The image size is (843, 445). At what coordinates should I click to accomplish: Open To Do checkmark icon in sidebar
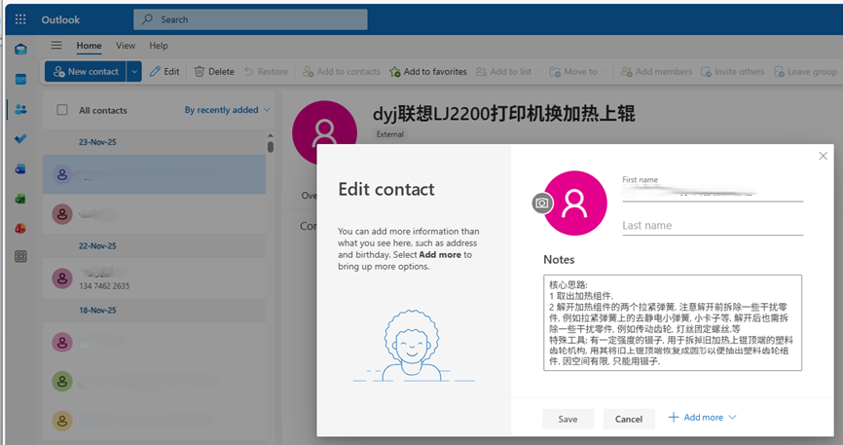tap(20, 139)
